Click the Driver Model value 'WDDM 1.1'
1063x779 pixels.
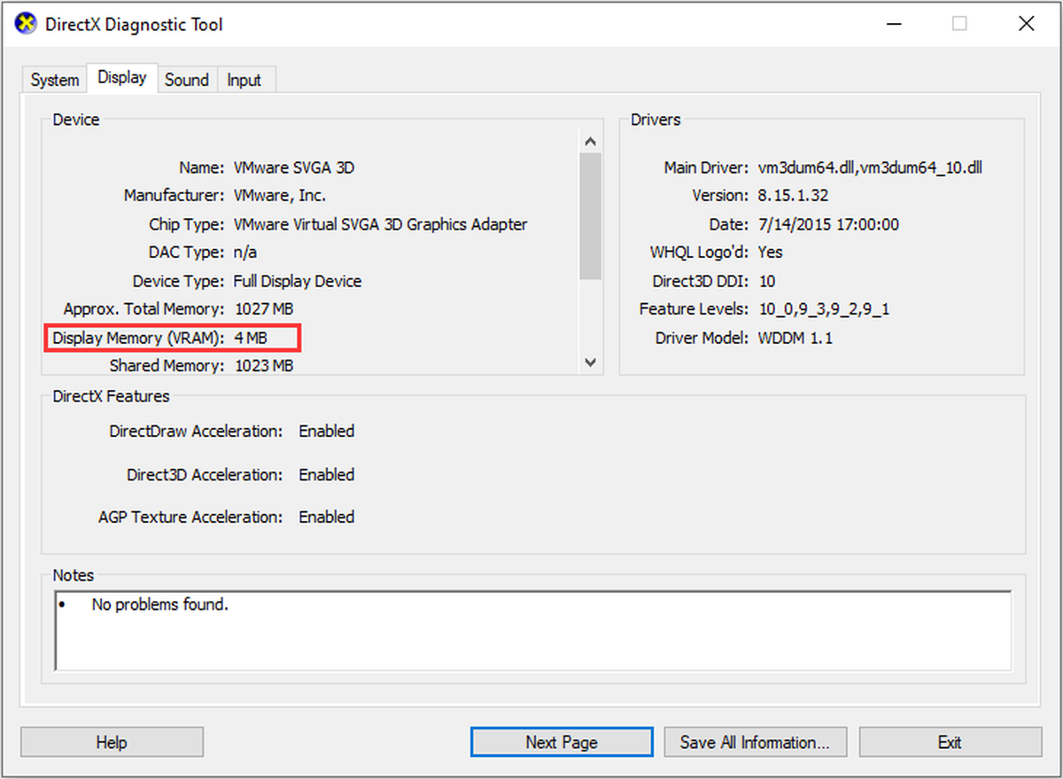tap(795, 338)
